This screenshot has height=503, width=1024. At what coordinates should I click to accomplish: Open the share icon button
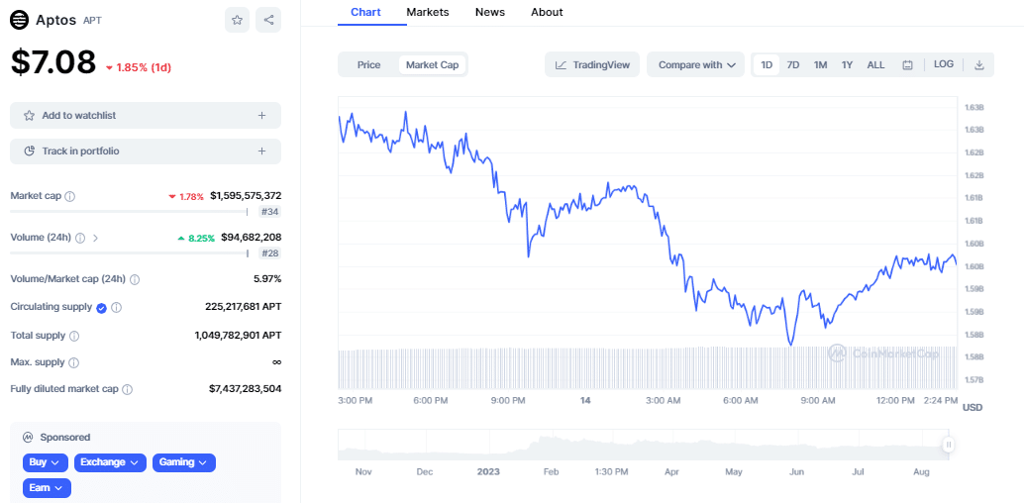tap(268, 20)
